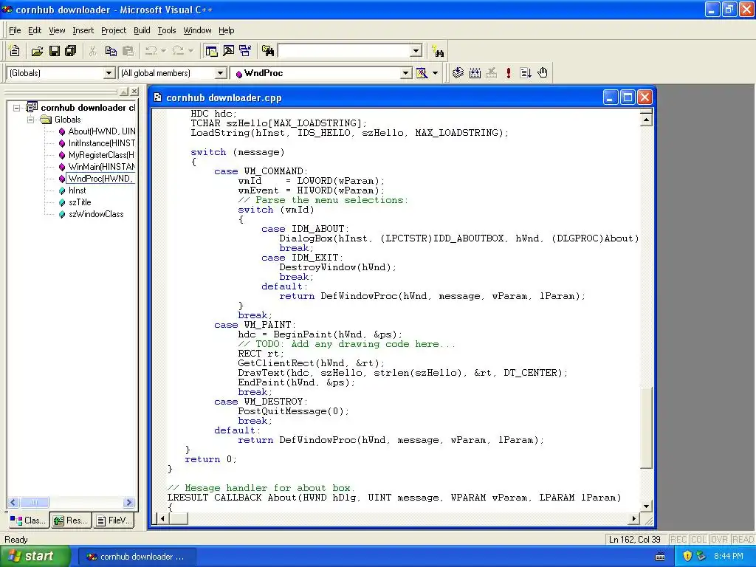Click the Redo arrow icon
Image resolution: width=756 pixels, height=567 pixels.
click(x=178, y=51)
